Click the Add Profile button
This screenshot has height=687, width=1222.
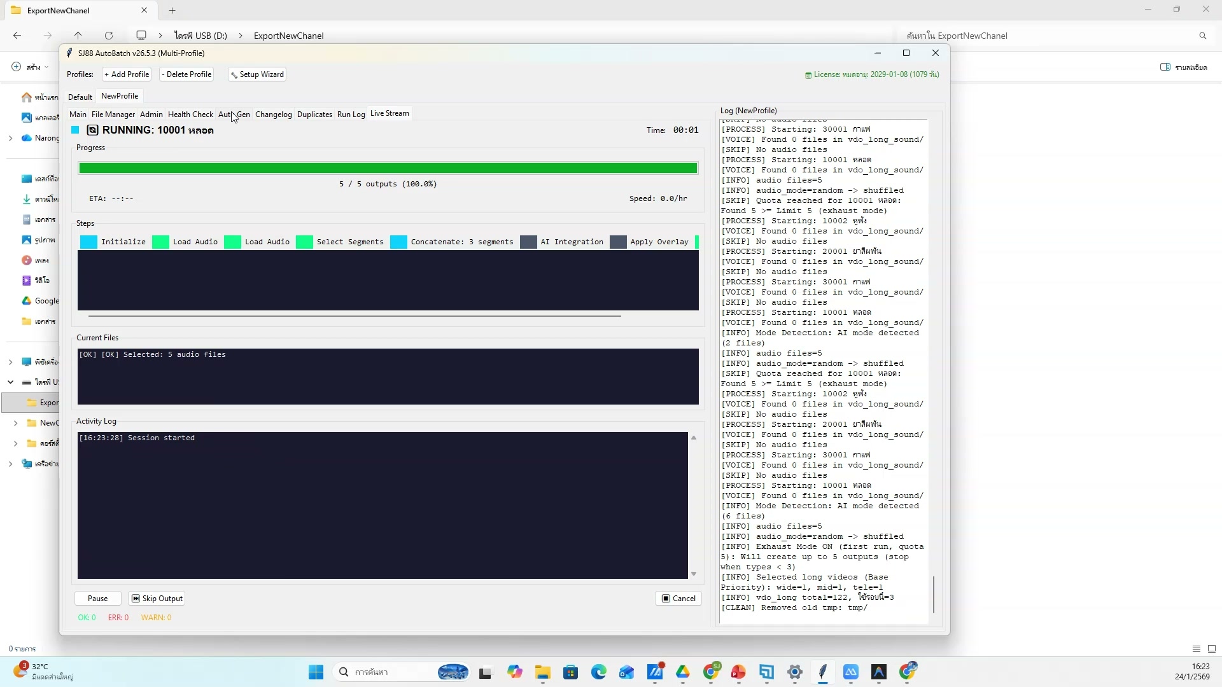pyautogui.click(x=127, y=74)
